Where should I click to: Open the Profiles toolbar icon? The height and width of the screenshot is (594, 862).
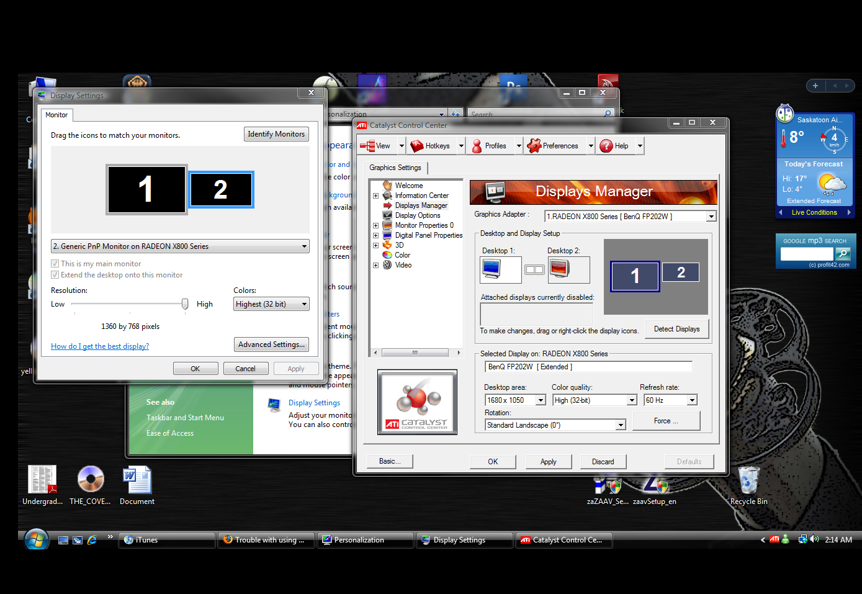(477, 146)
